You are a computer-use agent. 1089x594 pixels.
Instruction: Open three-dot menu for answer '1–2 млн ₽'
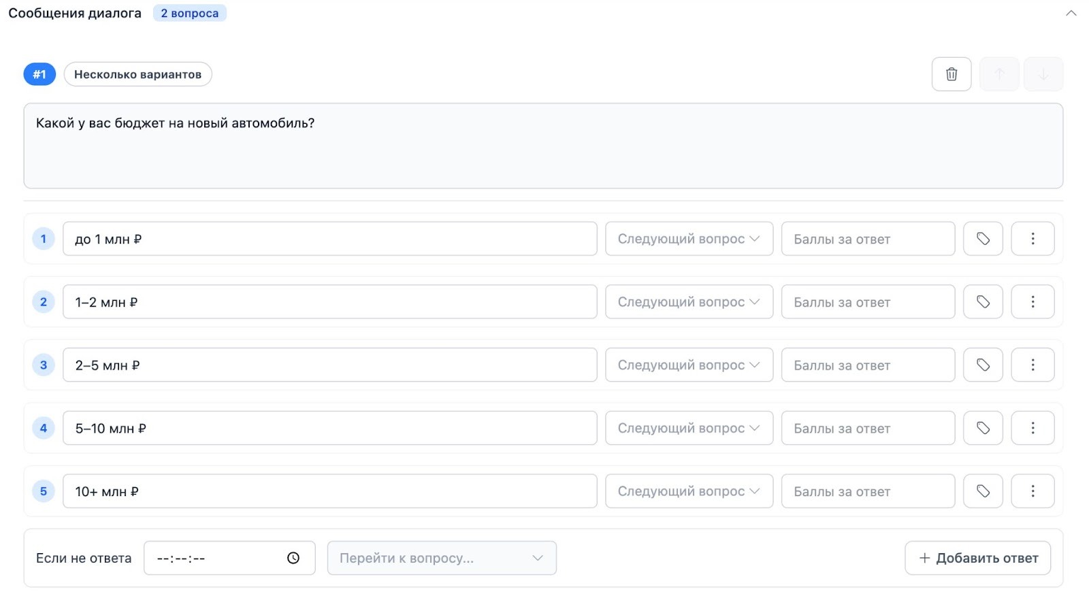coord(1032,302)
